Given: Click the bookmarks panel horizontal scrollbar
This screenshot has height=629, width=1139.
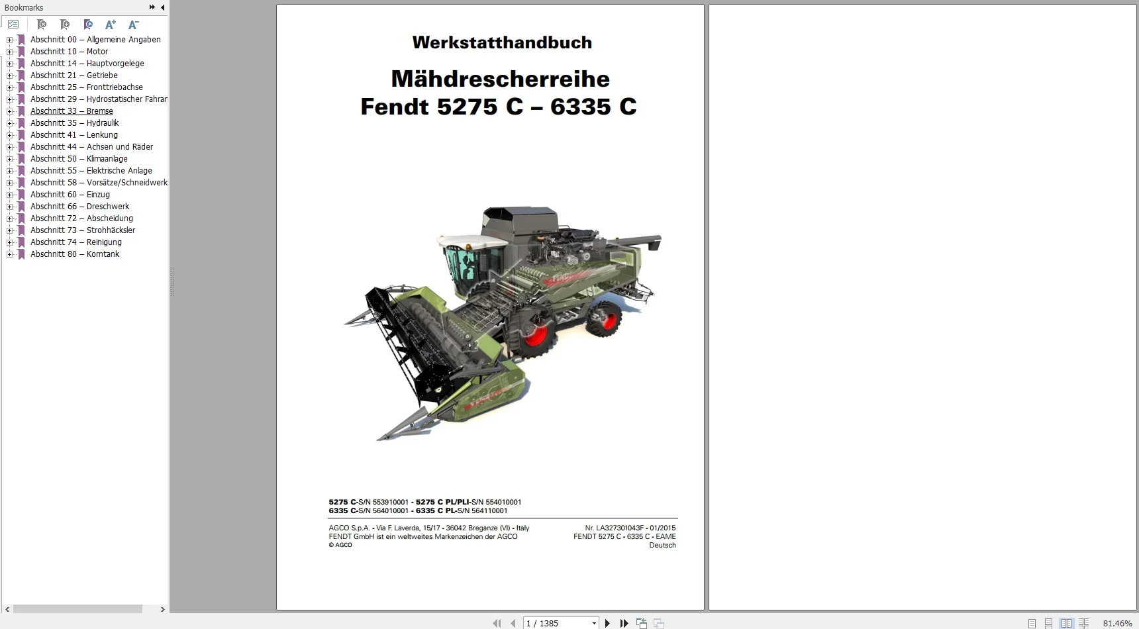Looking at the screenshot, I should (77, 609).
